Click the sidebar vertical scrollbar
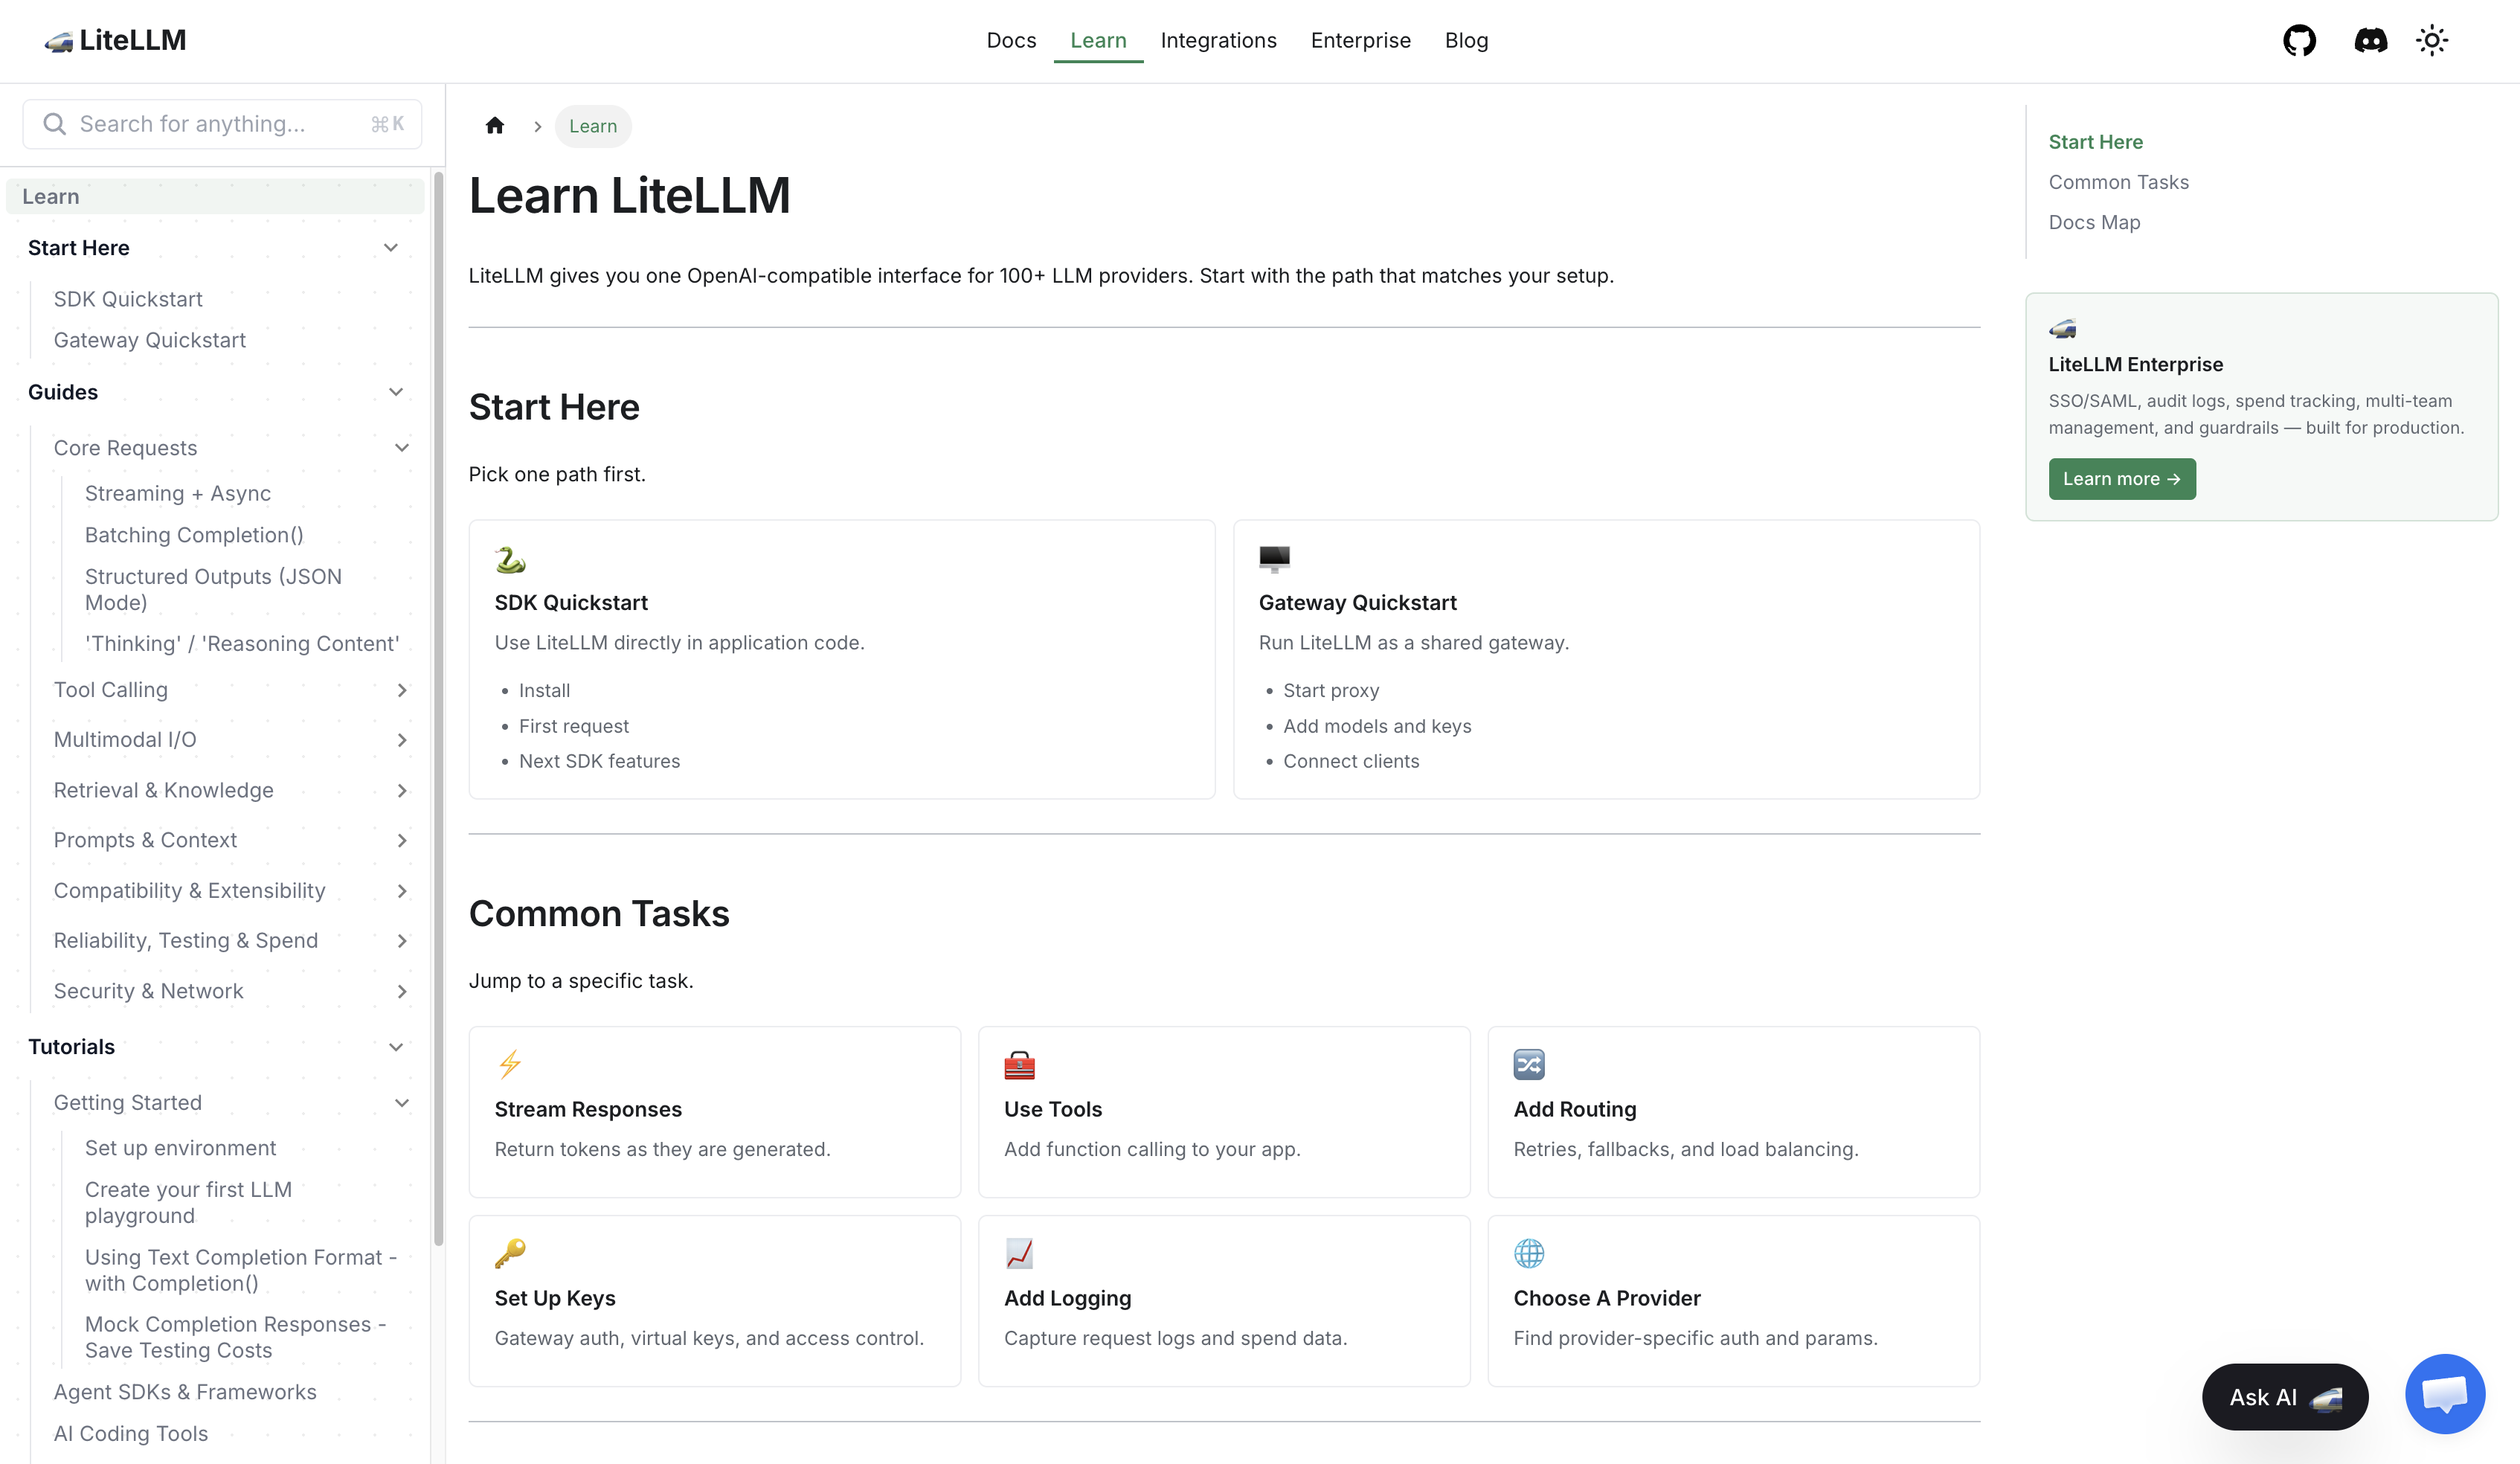The height and width of the screenshot is (1464, 2520). tap(438, 710)
